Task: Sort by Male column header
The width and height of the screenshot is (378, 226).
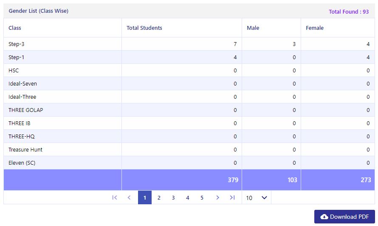Action: [x=253, y=28]
